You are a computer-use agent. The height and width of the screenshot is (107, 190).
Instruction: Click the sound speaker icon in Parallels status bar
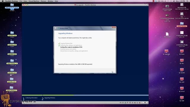coord(132,103)
